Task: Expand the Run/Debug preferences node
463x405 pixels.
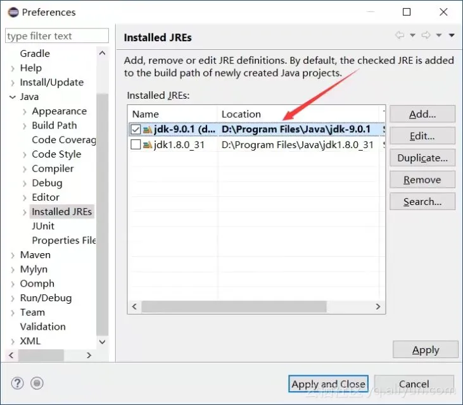Action: pos(13,299)
